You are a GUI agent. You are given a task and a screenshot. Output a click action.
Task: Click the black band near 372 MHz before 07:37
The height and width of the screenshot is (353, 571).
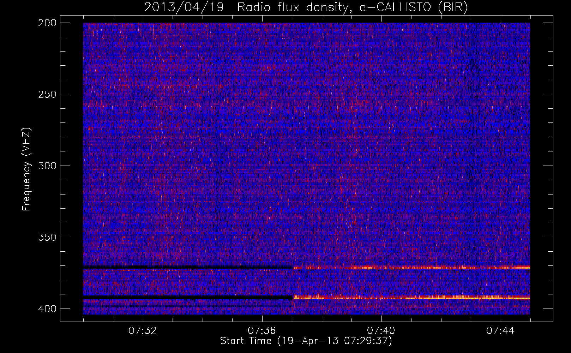coord(188,267)
